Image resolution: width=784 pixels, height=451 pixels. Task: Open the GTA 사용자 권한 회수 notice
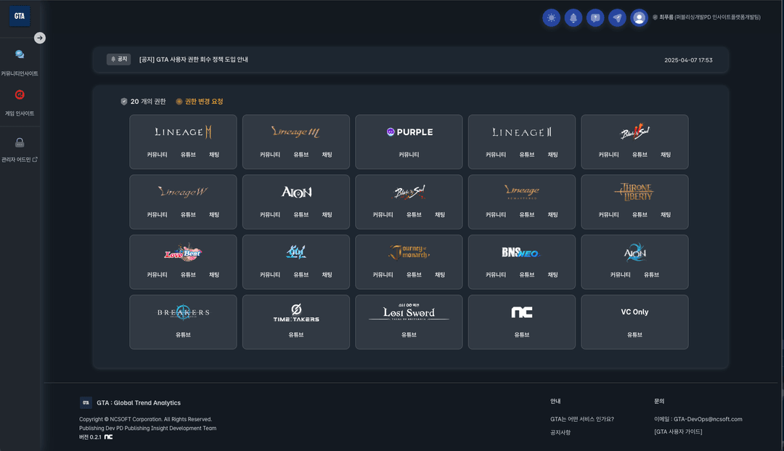point(193,60)
